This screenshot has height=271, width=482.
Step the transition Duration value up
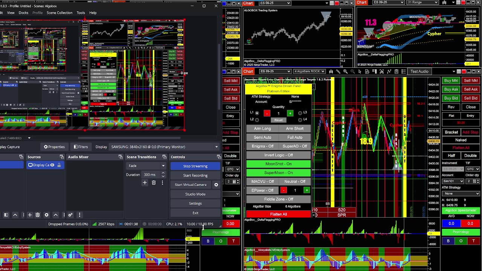(163, 173)
